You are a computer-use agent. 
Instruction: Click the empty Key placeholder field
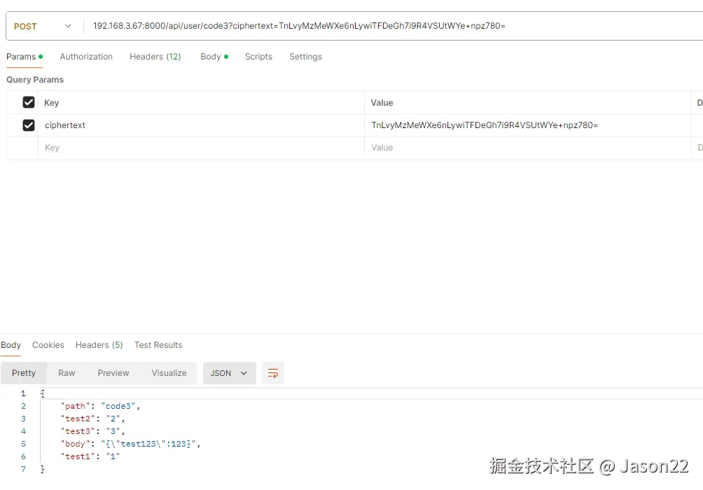(201, 148)
